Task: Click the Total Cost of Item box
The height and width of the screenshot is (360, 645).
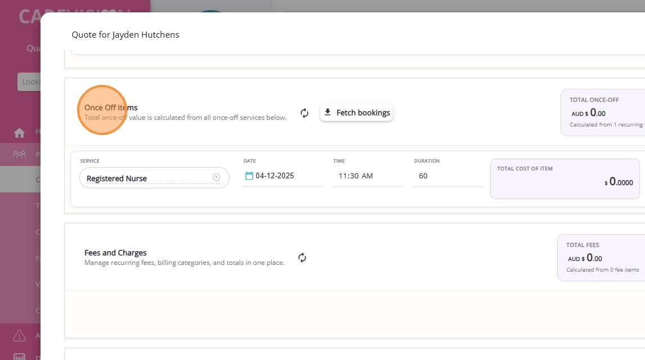Action: coord(565,178)
